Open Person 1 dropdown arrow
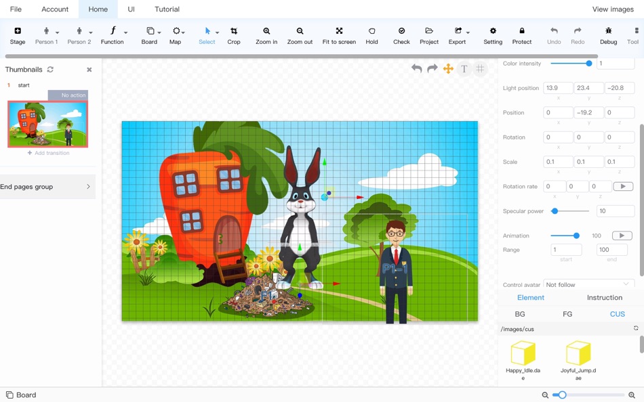 pyautogui.click(x=58, y=32)
